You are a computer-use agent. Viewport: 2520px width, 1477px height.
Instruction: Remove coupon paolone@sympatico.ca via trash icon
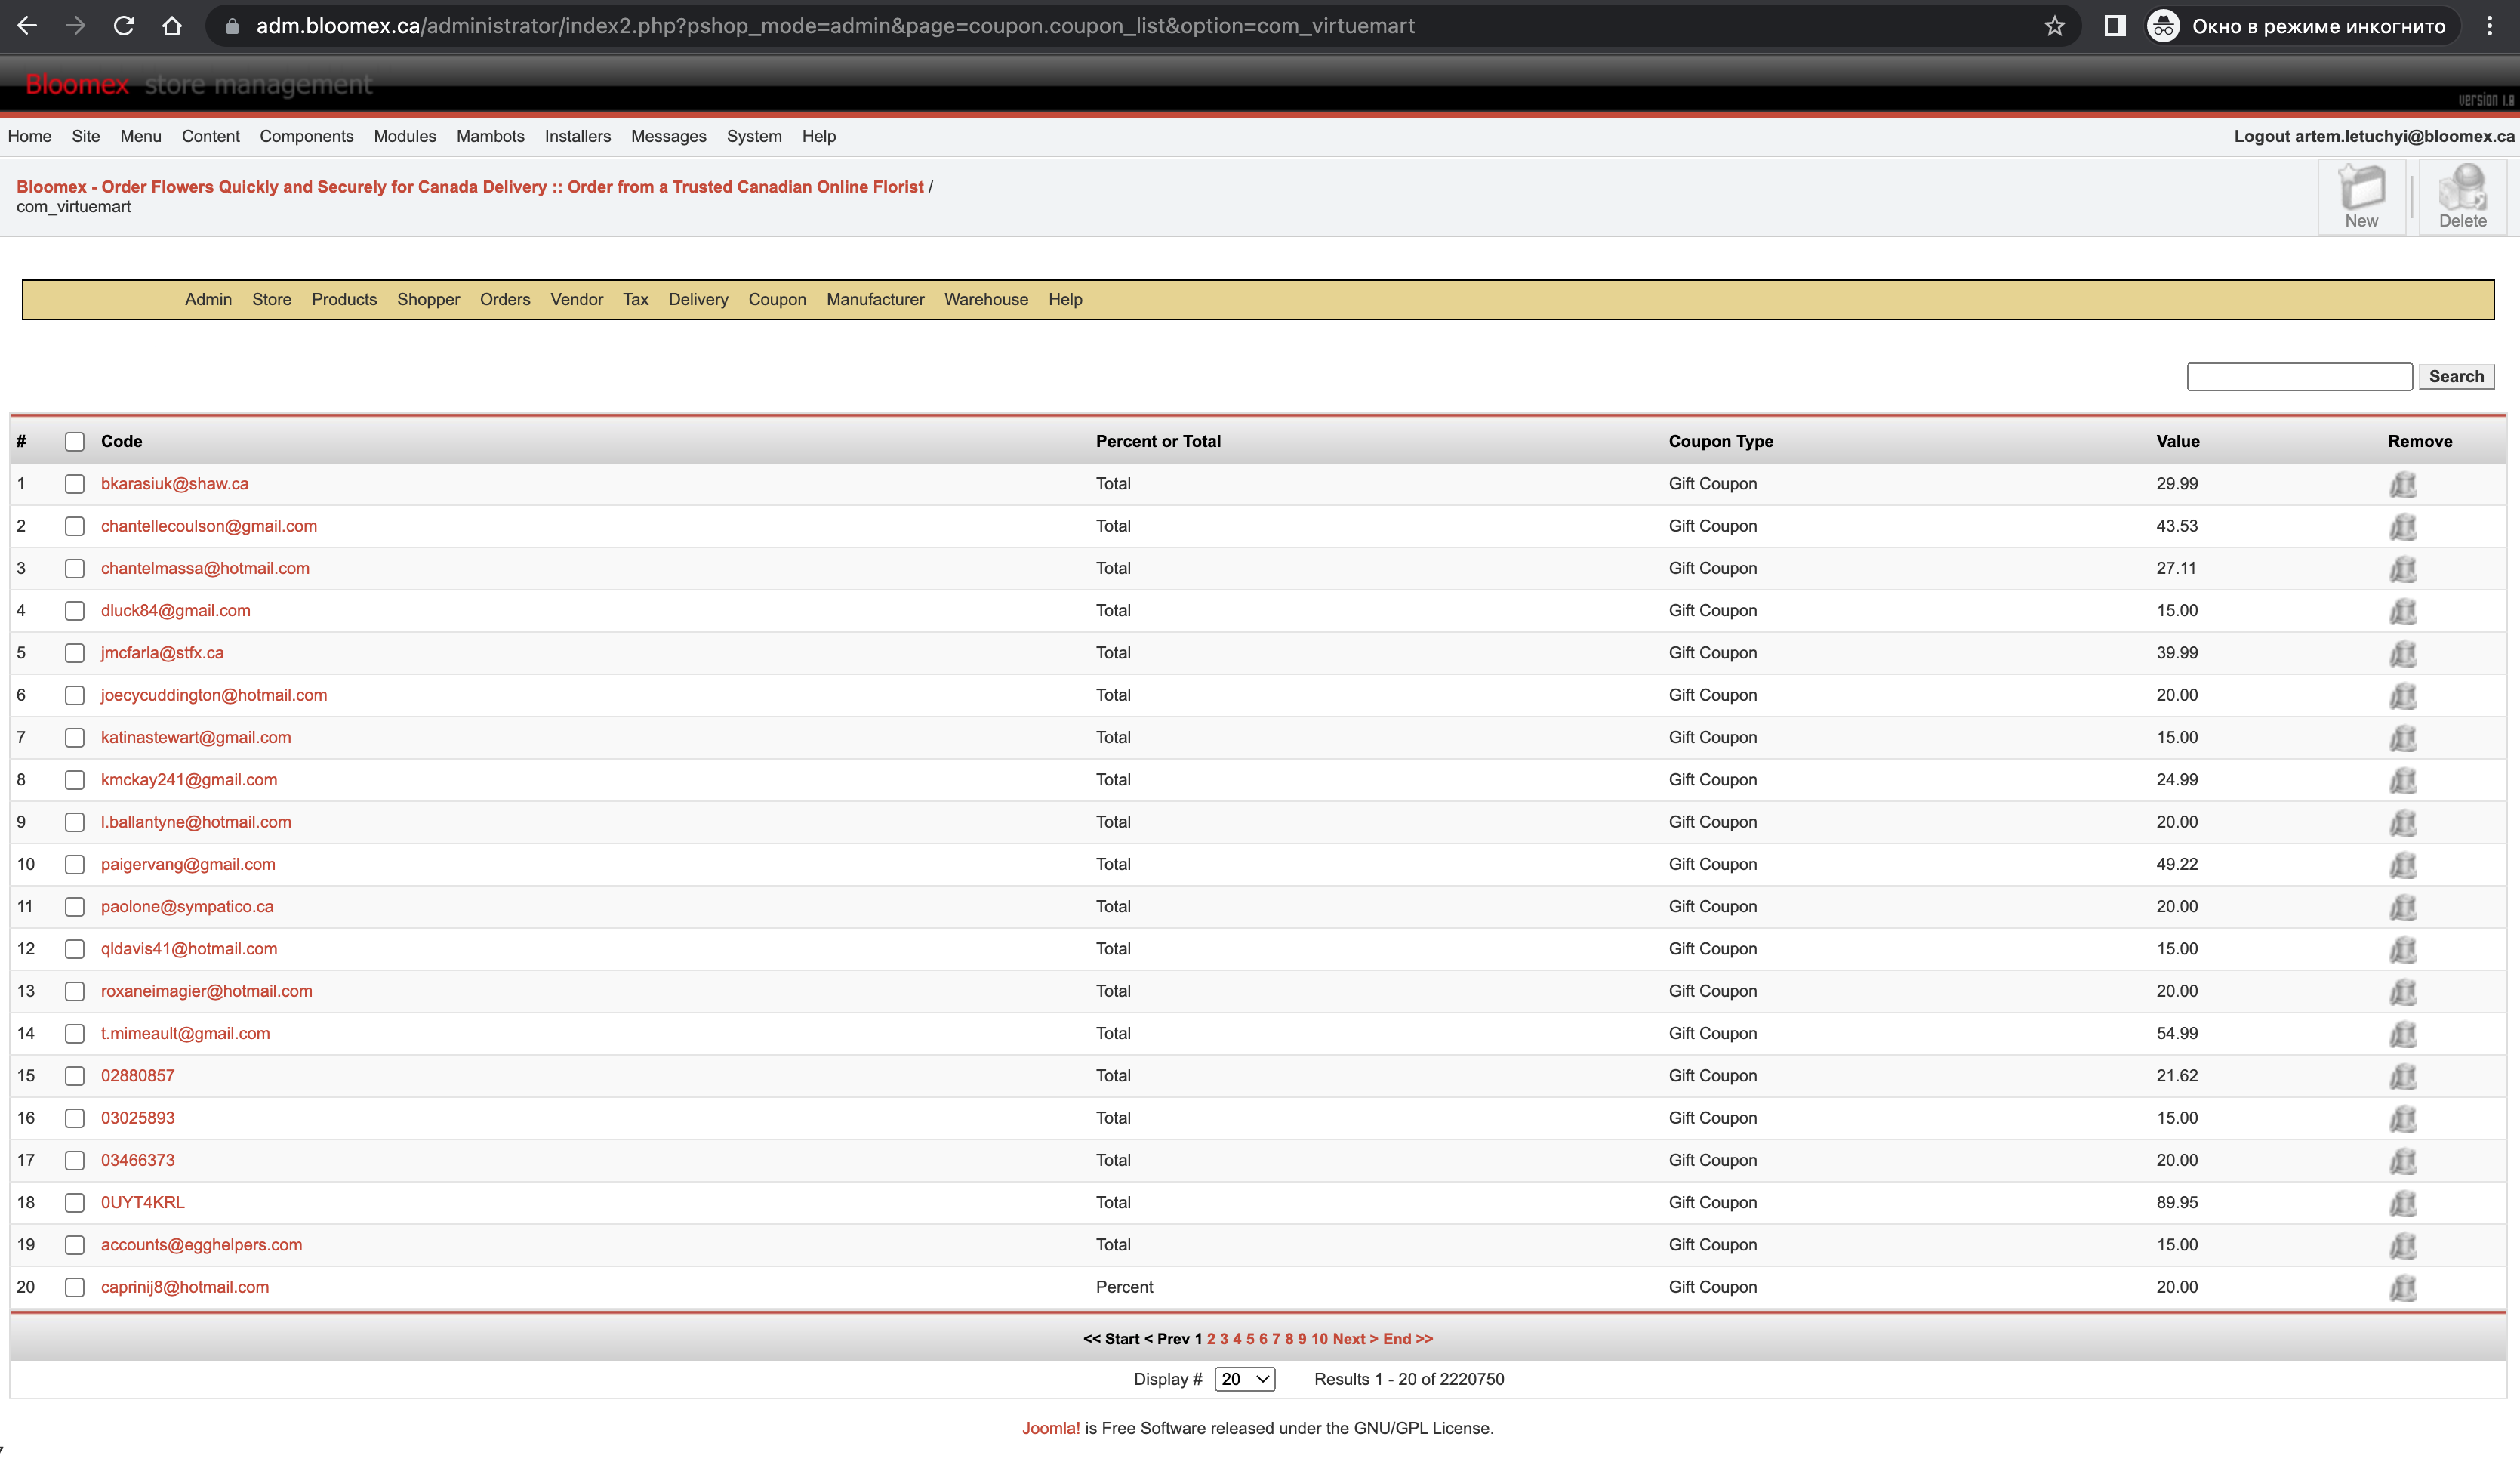pos(2403,908)
